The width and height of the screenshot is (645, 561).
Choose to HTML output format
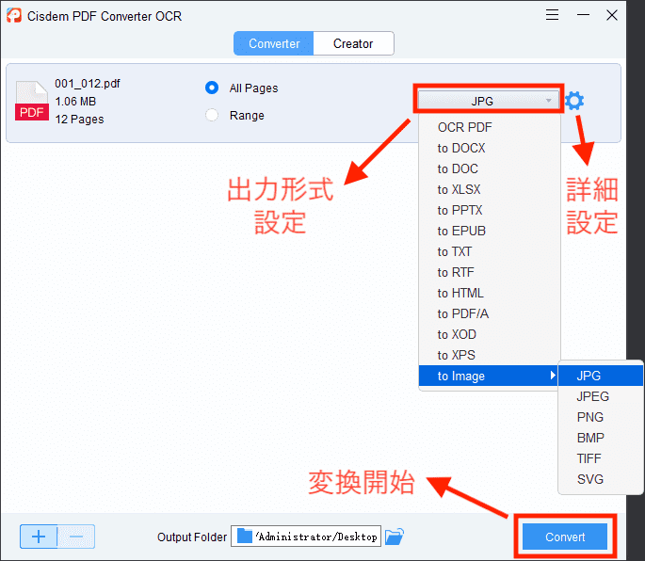coord(490,293)
